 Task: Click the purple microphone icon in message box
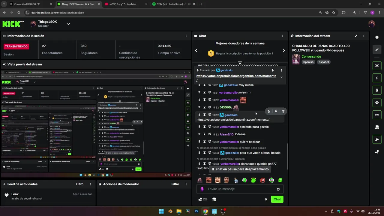pos(202,189)
